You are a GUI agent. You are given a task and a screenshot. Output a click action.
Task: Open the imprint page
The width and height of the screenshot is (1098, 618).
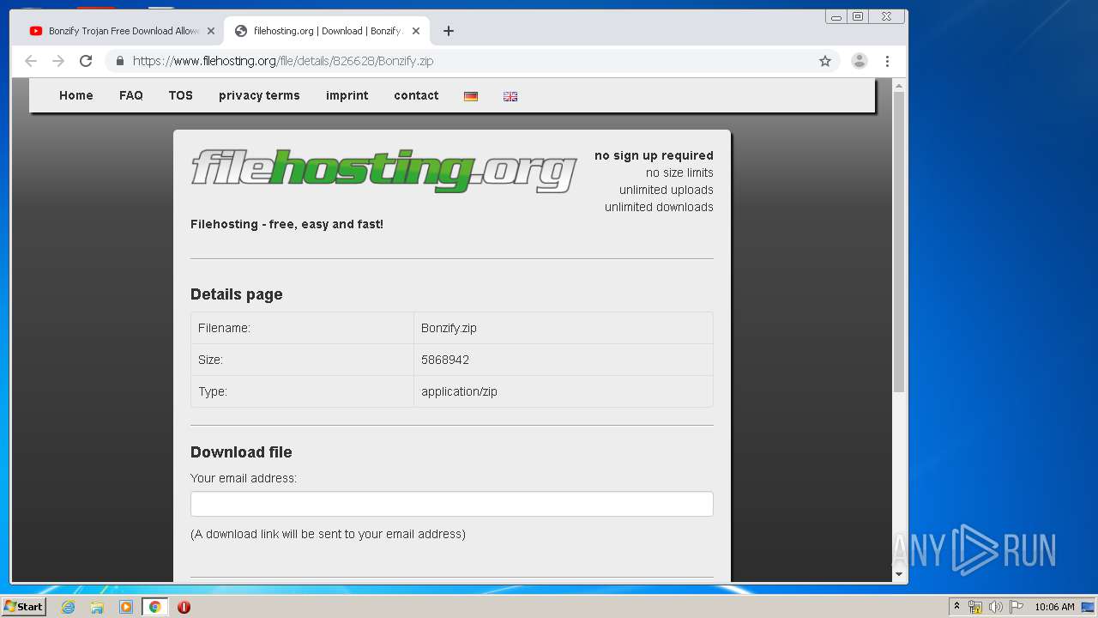tap(347, 95)
